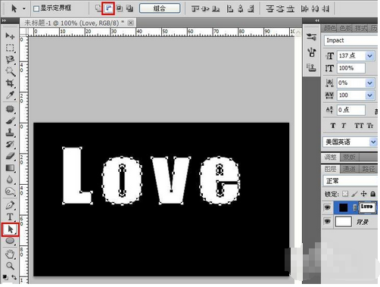Select the Magic Wand tool
The image size is (380, 287).
10,71
